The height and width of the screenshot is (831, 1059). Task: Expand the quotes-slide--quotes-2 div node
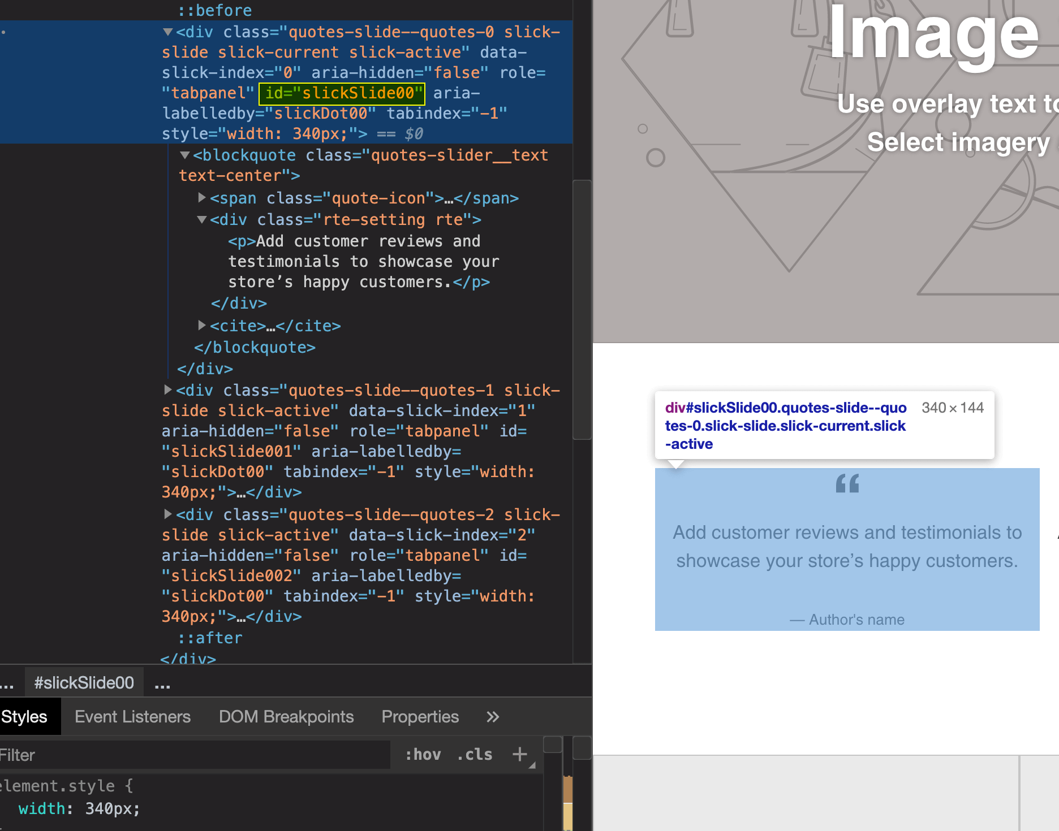167,514
